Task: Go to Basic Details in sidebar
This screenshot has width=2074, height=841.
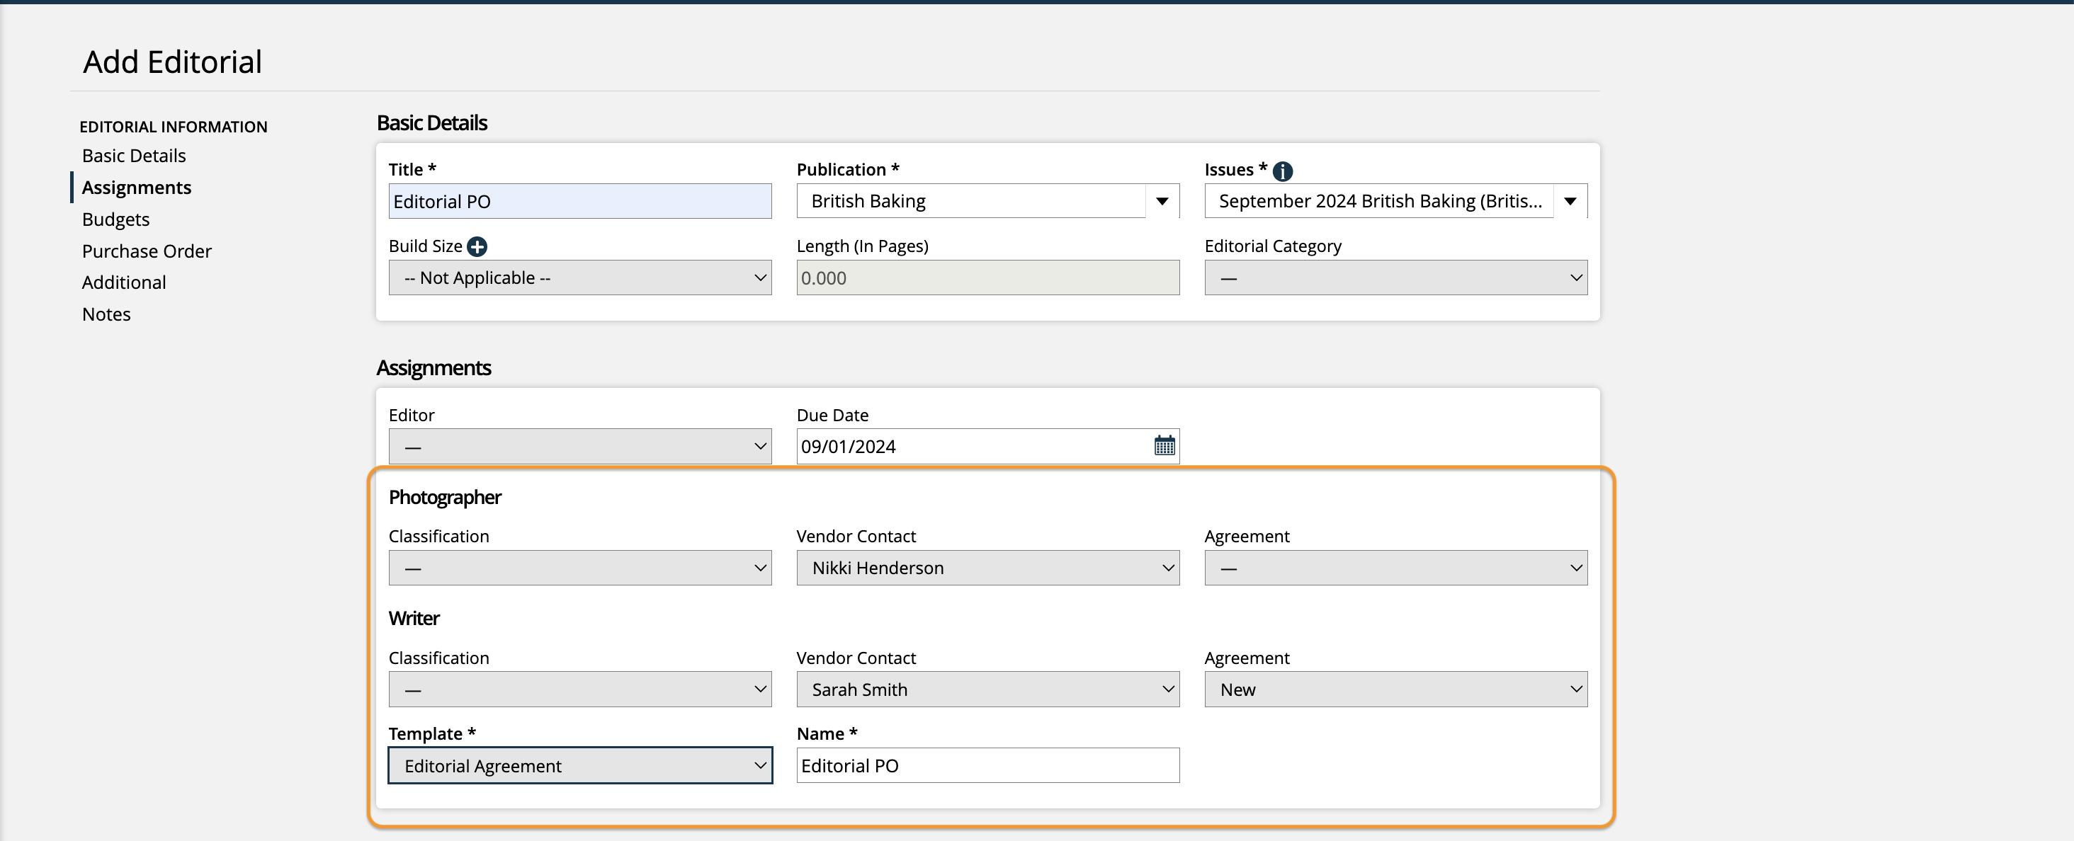Action: click(134, 156)
